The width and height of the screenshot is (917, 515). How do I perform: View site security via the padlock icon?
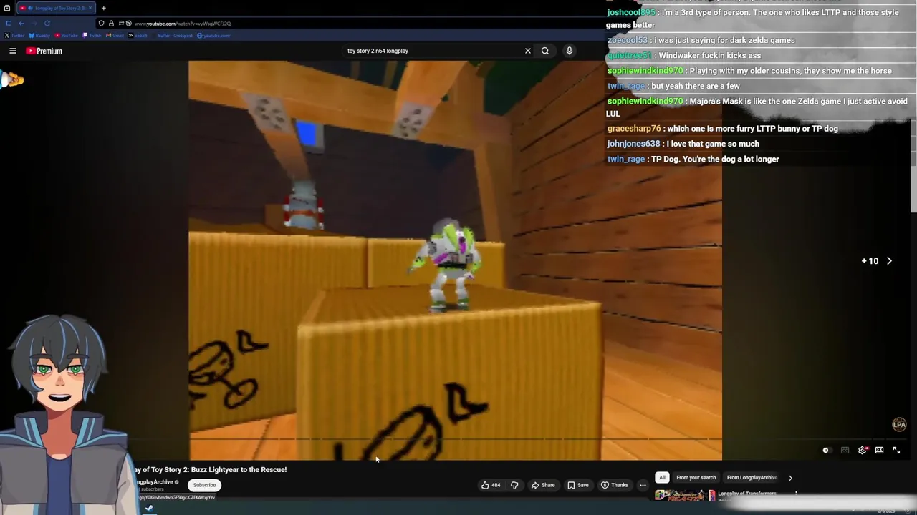[x=111, y=24]
